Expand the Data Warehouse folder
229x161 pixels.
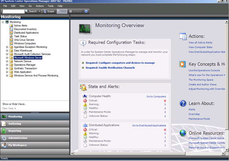click(7, 51)
